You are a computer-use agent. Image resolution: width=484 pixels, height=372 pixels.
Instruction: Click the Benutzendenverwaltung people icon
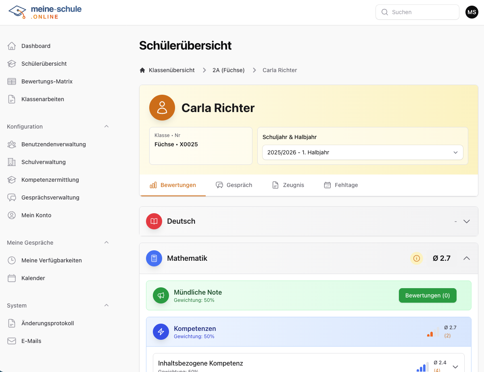click(x=11, y=144)
